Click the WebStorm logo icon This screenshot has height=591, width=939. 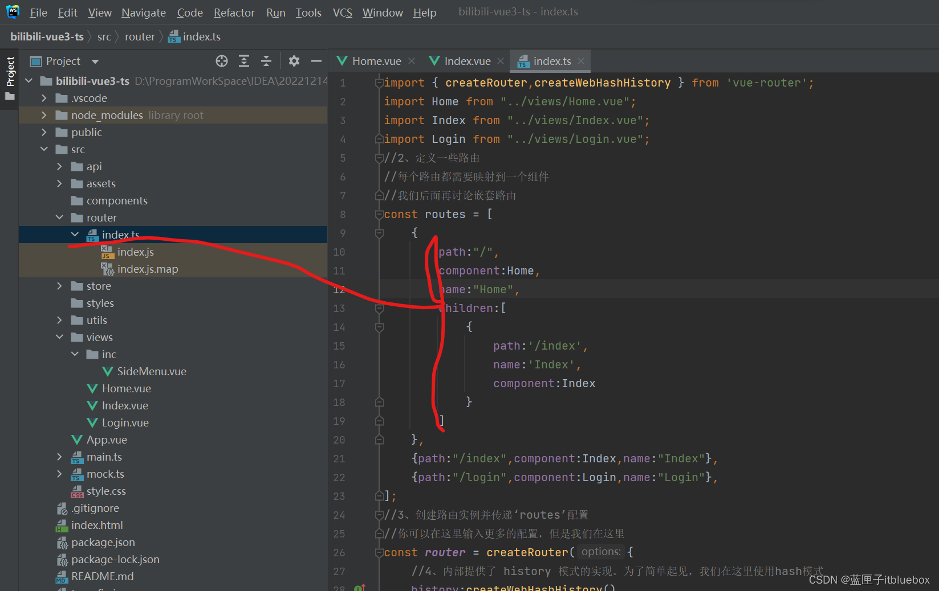pos(13,12)
